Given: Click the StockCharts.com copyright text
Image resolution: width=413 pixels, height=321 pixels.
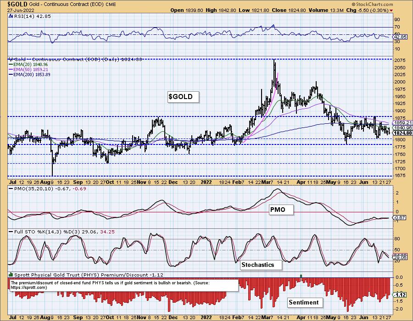Looking at the screenshot, I should 373,4.
